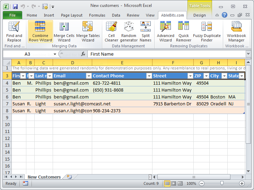Open the Advanced Wizard for duplicates
This screenshot has height=190, width=254.
point(165,32)
